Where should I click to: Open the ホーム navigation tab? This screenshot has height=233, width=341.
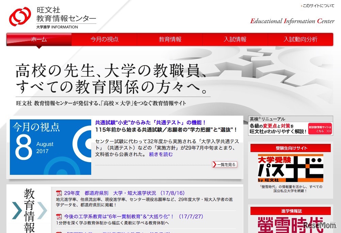39,39
